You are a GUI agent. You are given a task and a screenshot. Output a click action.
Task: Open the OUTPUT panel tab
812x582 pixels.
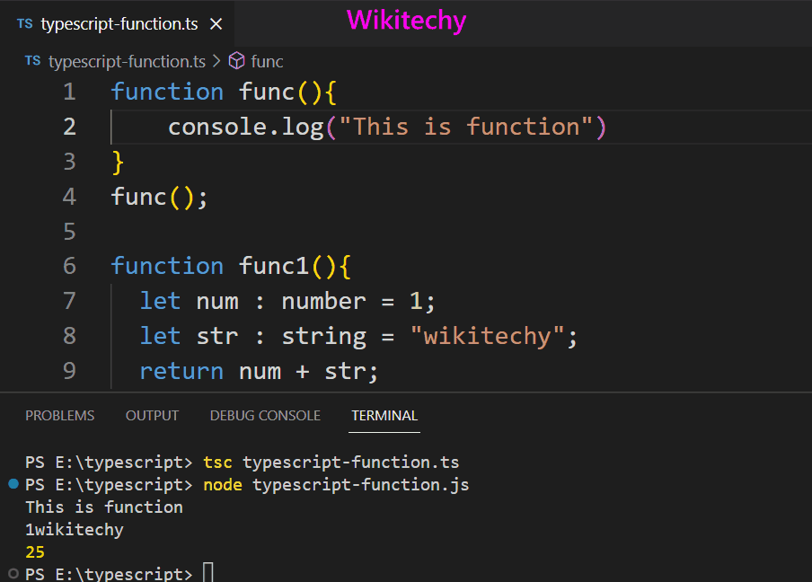point(152,416)
